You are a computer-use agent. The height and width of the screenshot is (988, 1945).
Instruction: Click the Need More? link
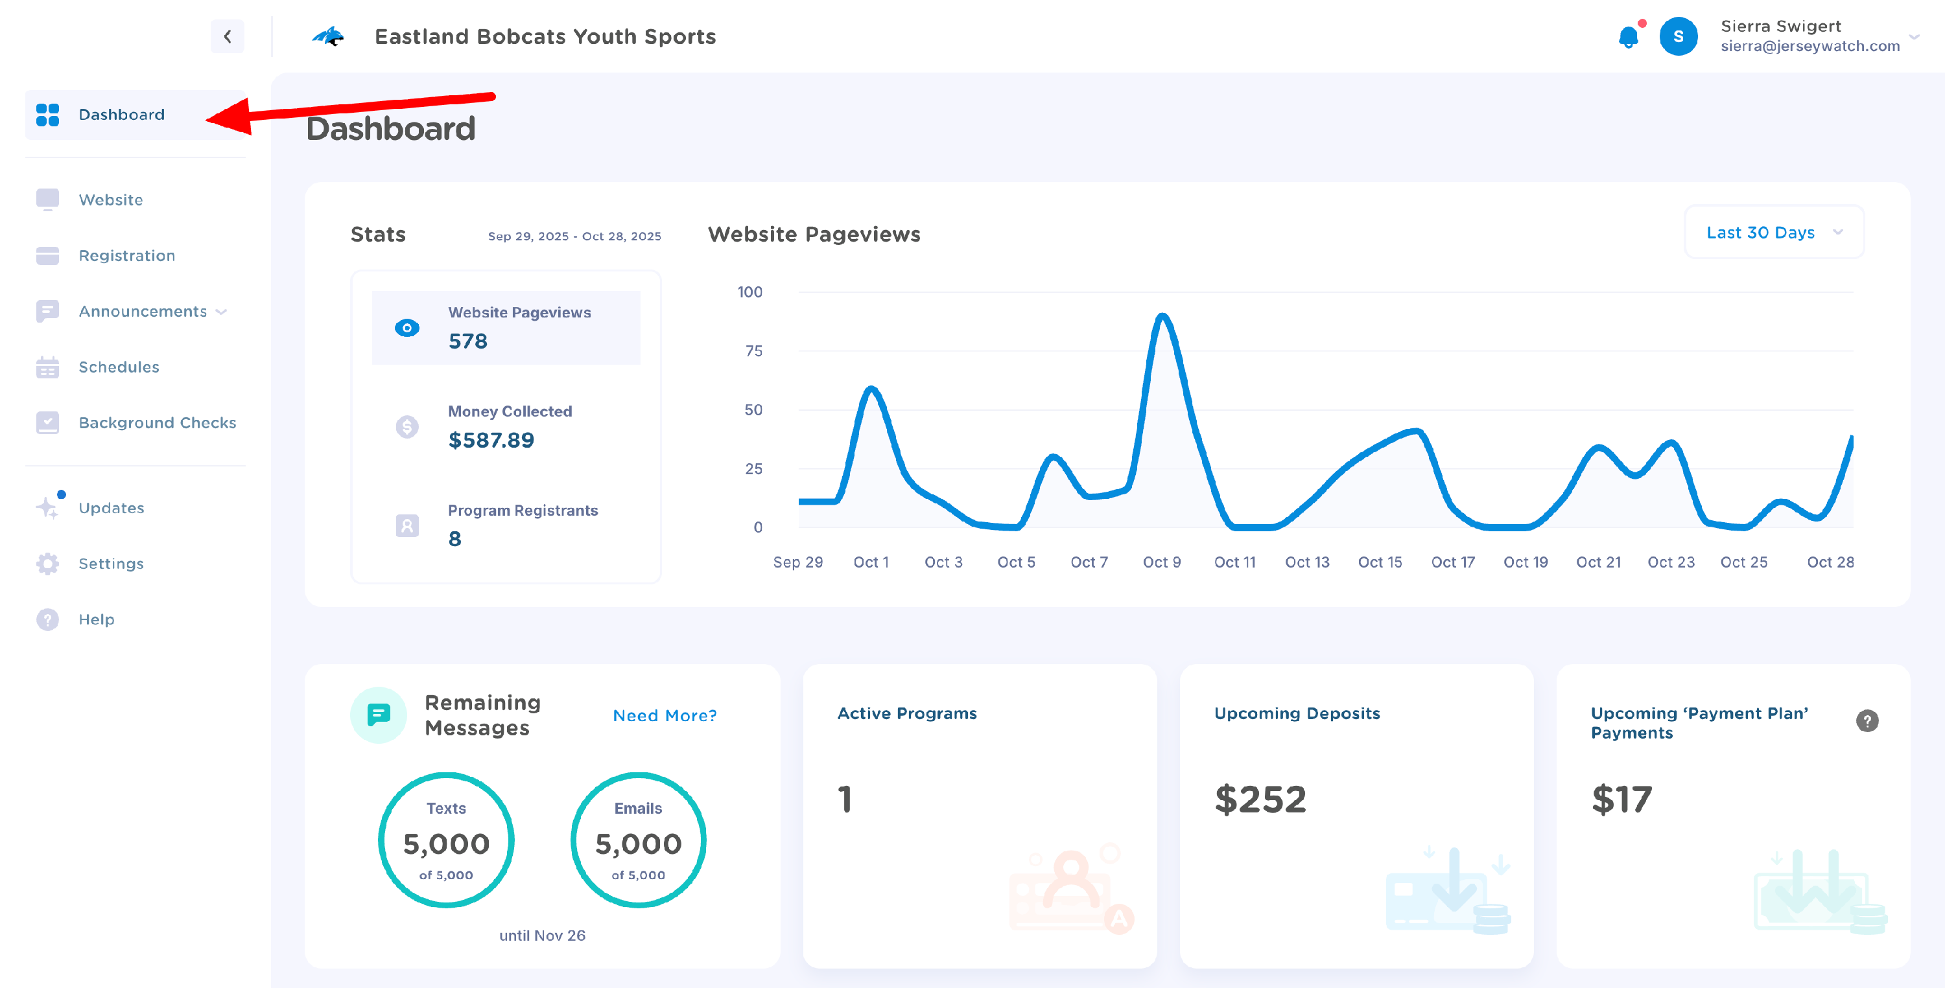[x=665, y=715]
